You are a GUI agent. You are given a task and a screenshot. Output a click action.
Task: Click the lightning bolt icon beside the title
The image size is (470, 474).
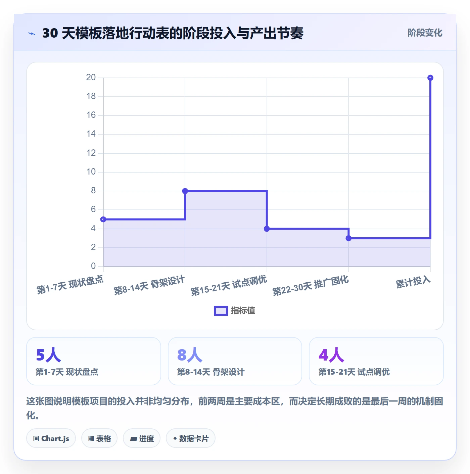[x=32, y=34]
